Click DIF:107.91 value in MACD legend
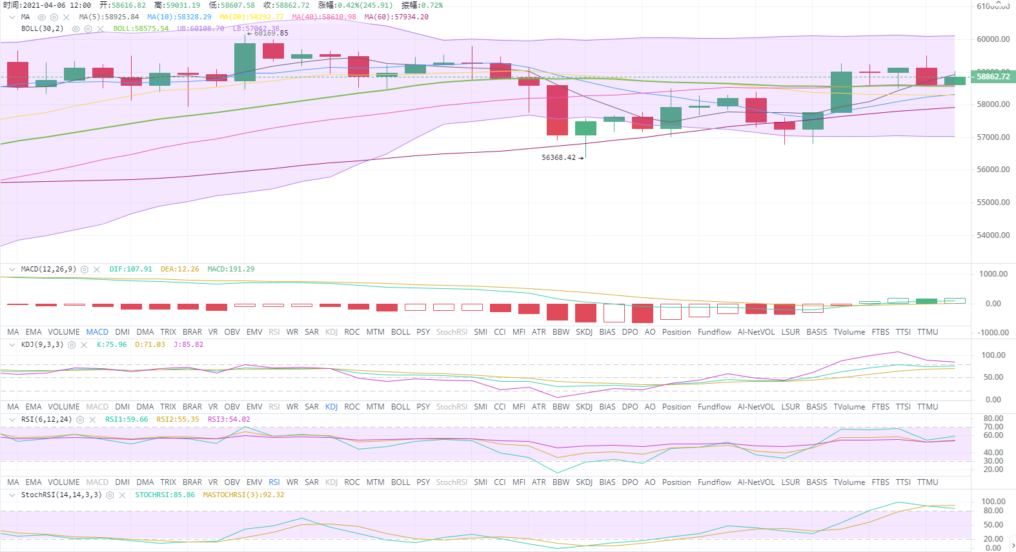 pyautogui.click(x=131, y=270)
